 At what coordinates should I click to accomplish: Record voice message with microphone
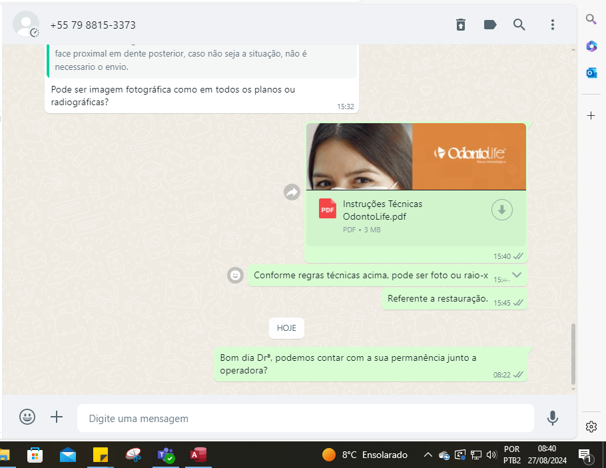pos(552,418)
